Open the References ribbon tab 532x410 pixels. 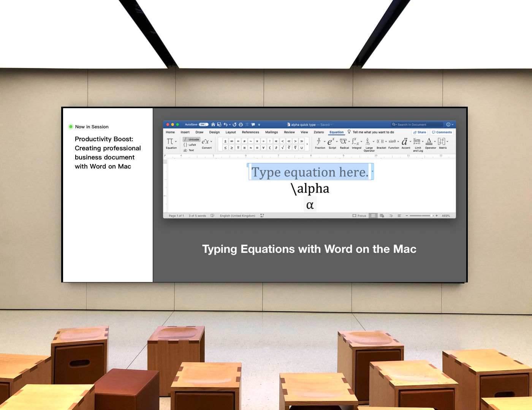250,132
